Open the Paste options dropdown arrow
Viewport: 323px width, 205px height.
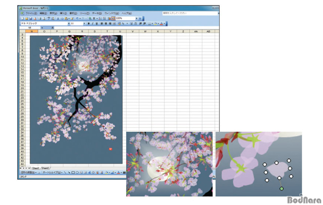[x=69, y=19]
